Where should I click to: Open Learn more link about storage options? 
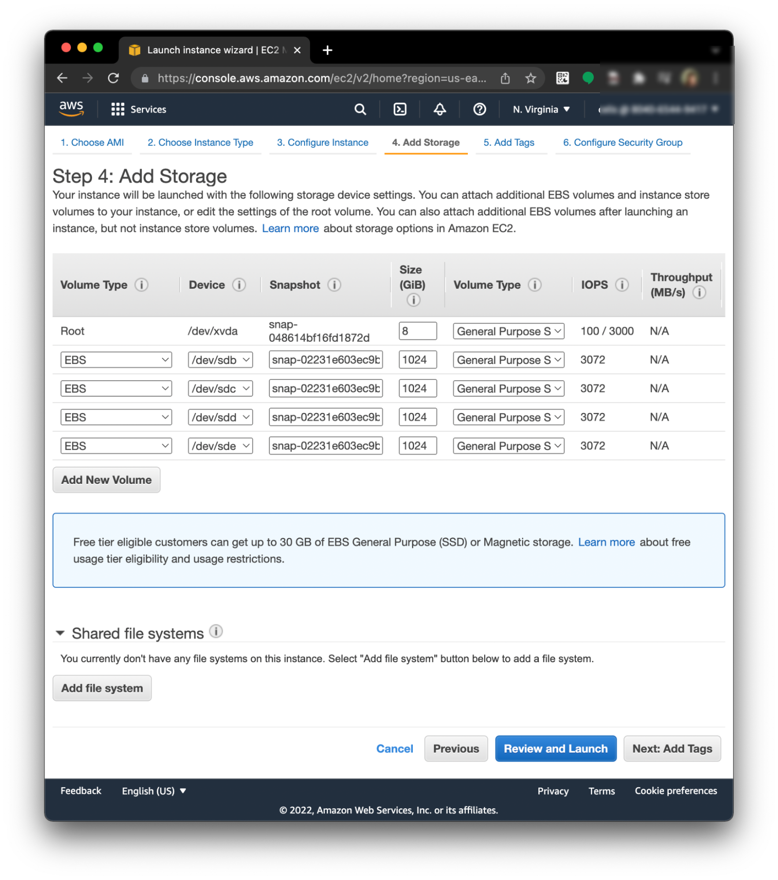tap(290, 228)
